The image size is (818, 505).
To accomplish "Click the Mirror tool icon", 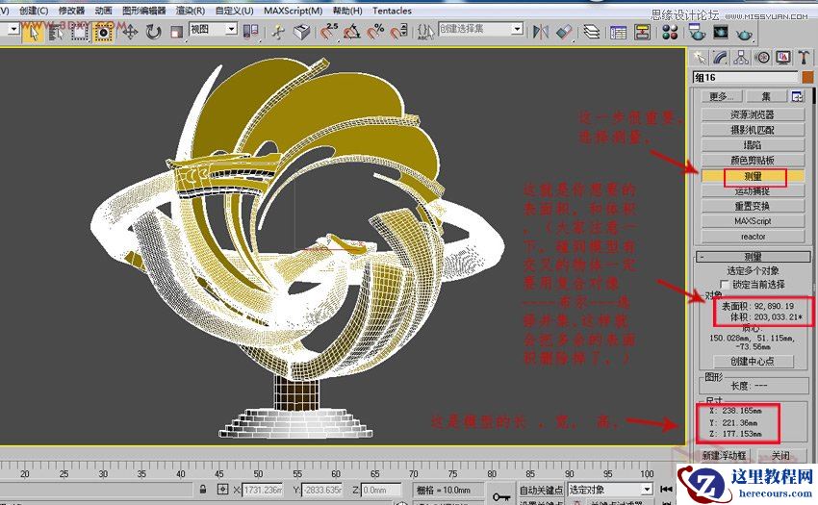I will [x=541, y=33].
